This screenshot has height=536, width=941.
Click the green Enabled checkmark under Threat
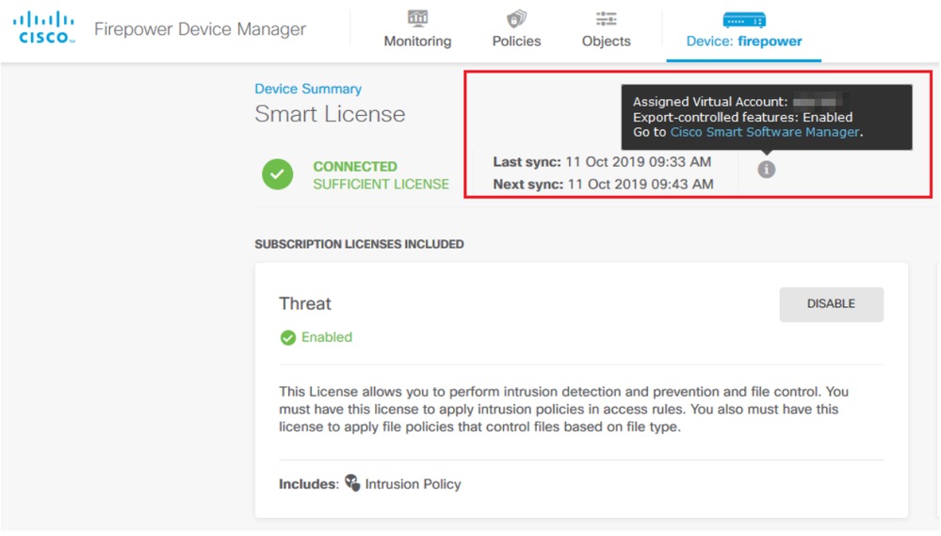pyautogui.click(x=288, y=338)
